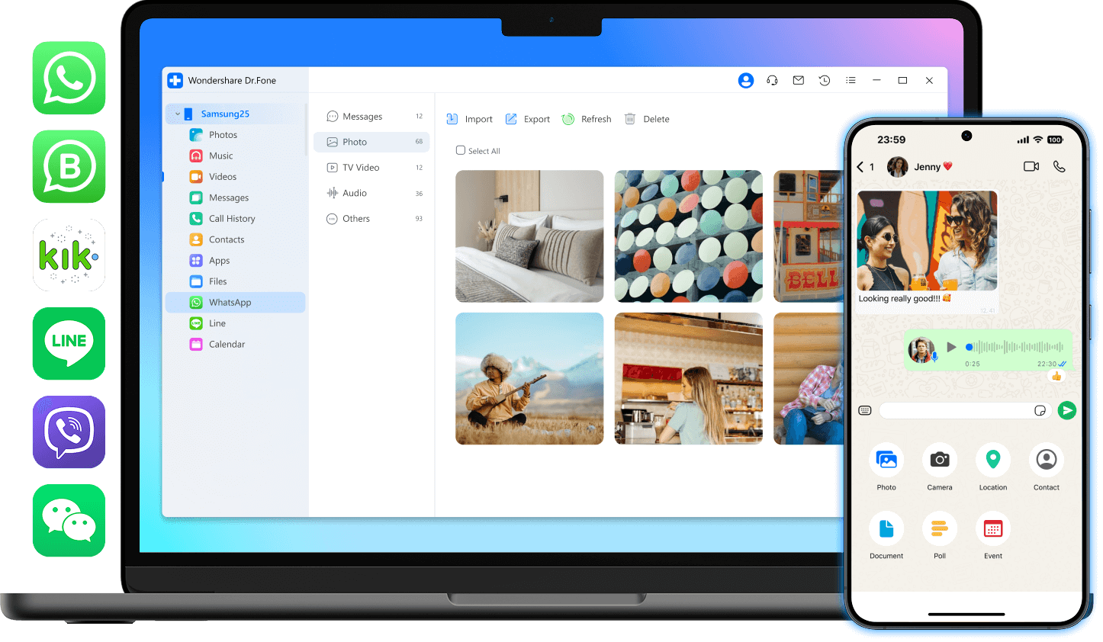Open the WeChat app icon
The height and width of the screenshot is (642, 1103).
[x=69, y=521]
